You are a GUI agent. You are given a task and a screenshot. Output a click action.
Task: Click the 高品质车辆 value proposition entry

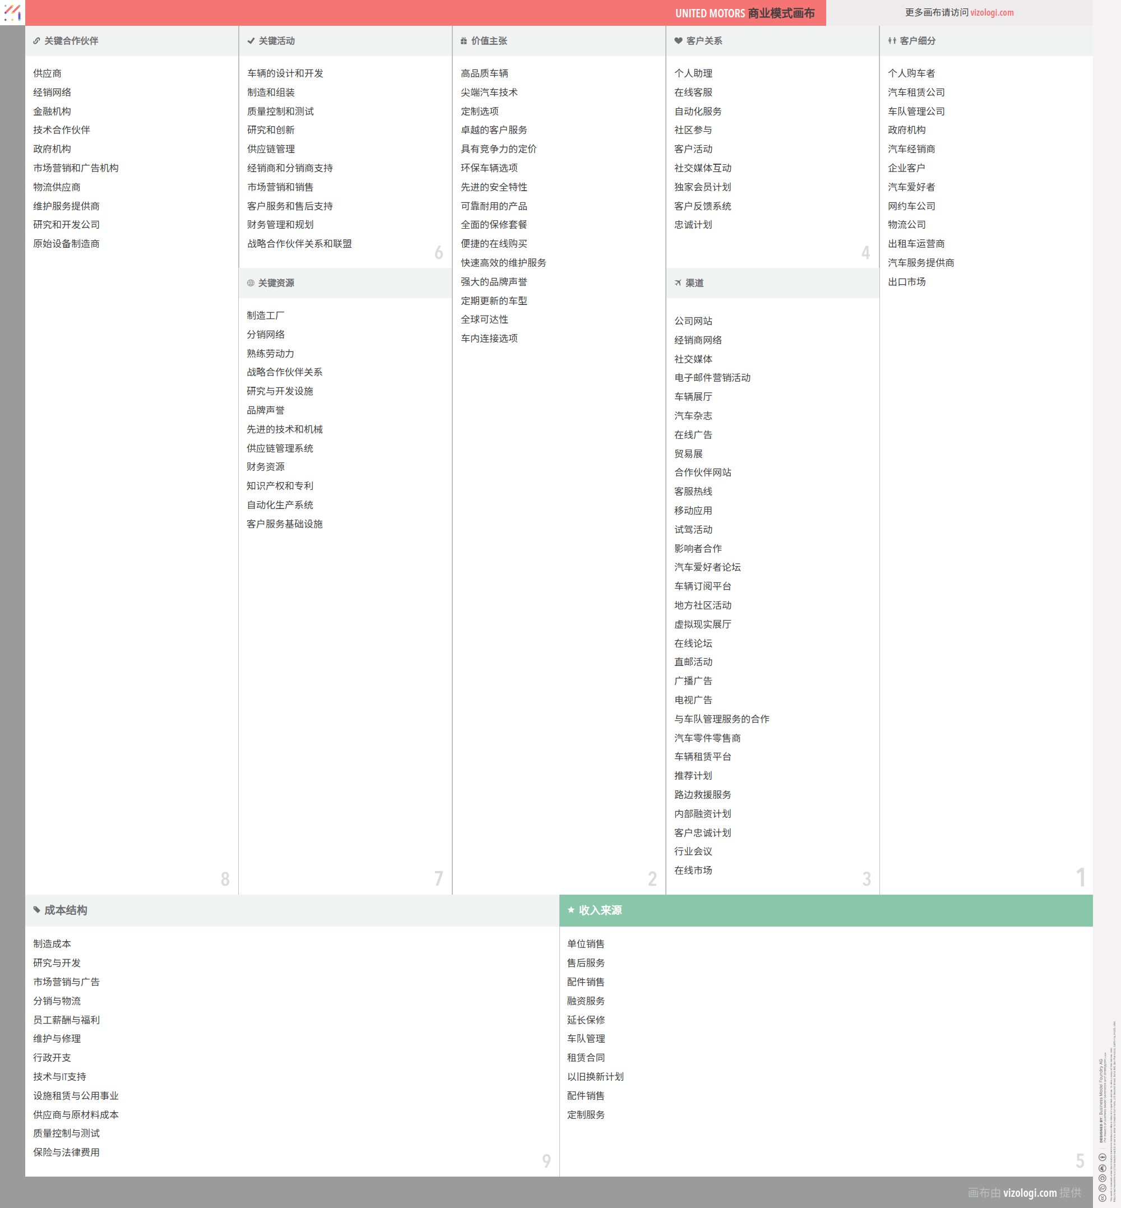(484, 73)
